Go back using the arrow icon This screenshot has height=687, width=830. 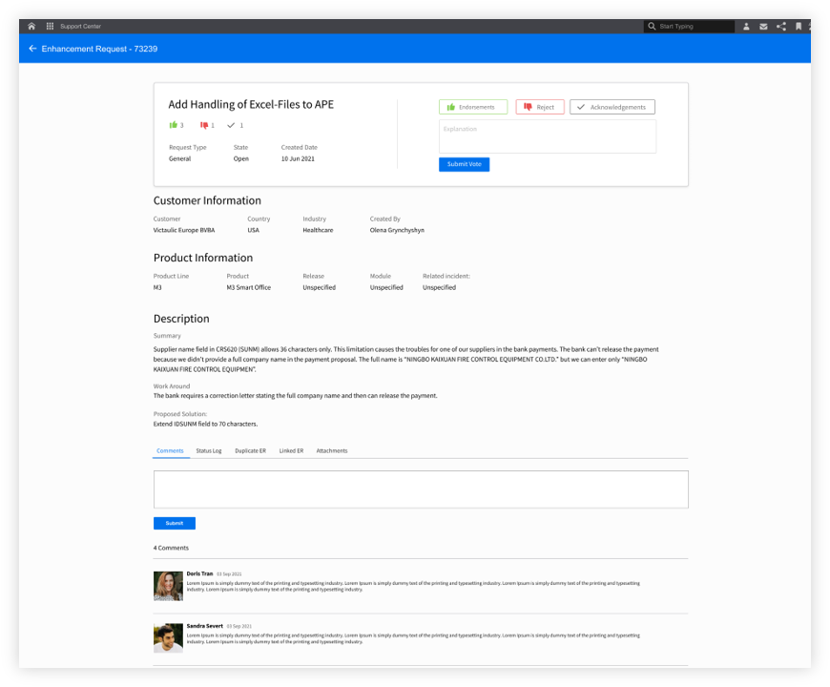tap(32, 48)
